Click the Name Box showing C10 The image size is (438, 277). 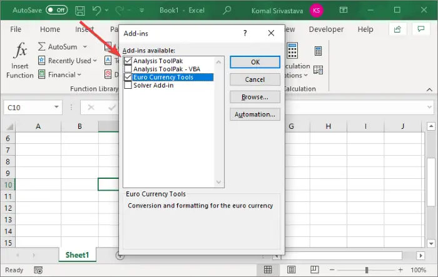point(33,107)
